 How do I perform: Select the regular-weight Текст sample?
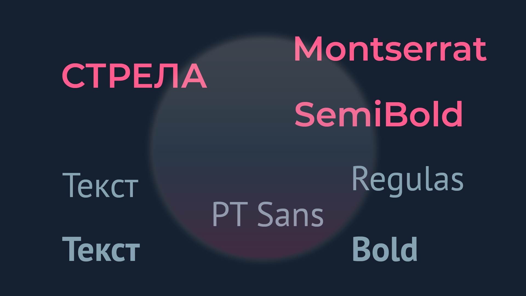(x=100, y=185)
